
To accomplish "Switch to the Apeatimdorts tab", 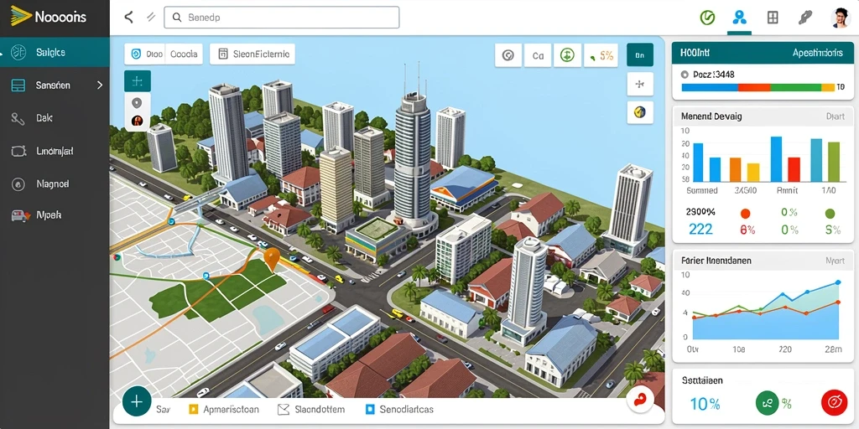I will (x=817, y=53).
